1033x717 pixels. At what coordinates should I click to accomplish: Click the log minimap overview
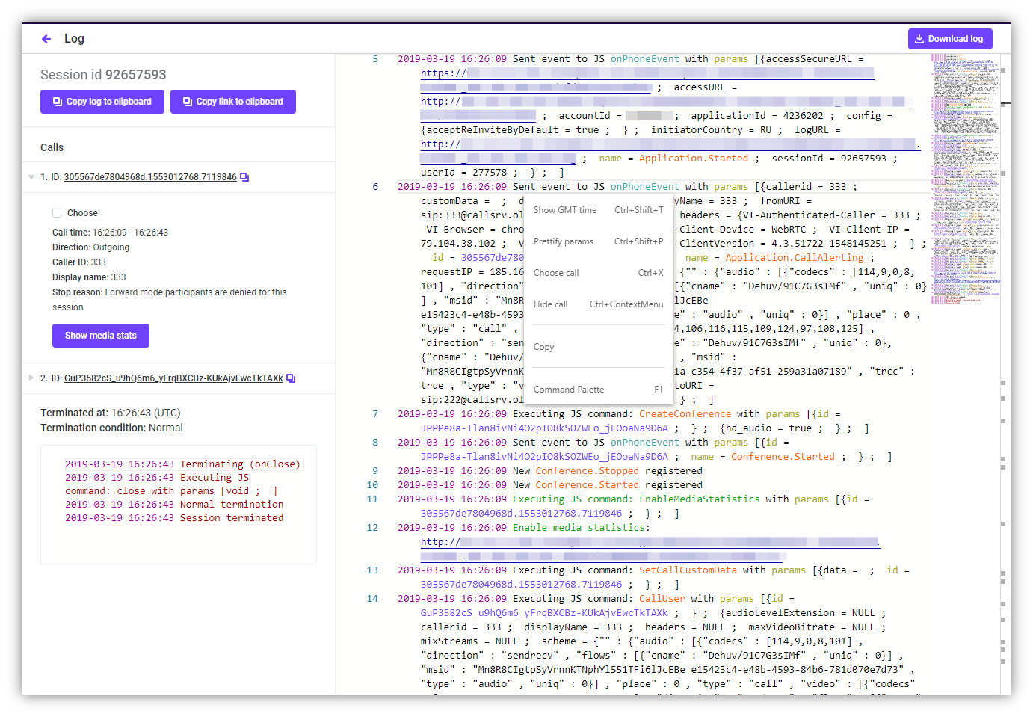(x=965, y=179)
